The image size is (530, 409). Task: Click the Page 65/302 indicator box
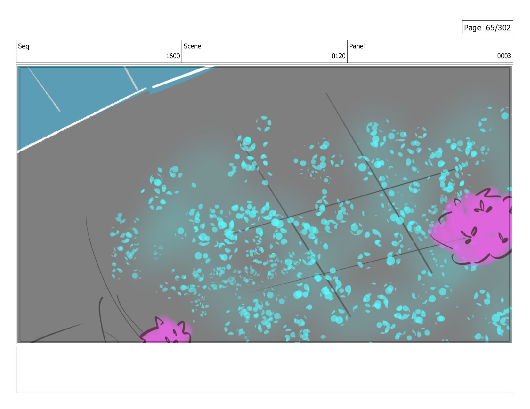point(487,27)
